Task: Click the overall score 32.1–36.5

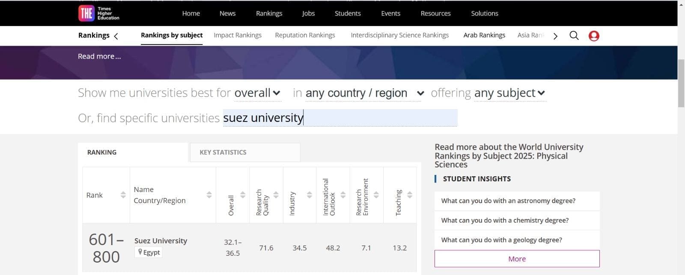Action: point(232,248)
